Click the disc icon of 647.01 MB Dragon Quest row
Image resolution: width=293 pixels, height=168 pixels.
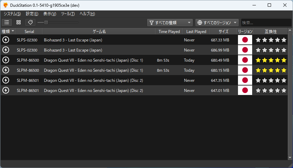coord(6,90)
